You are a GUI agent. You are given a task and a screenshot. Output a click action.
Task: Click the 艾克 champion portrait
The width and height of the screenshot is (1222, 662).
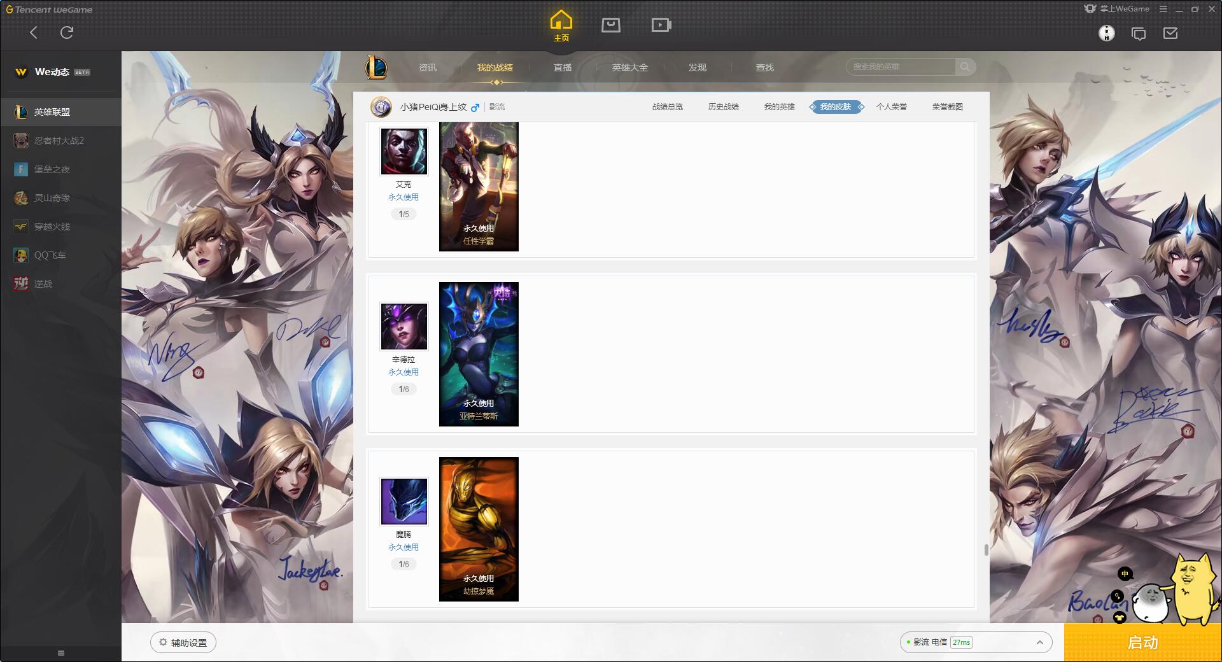tap(404, 151)
